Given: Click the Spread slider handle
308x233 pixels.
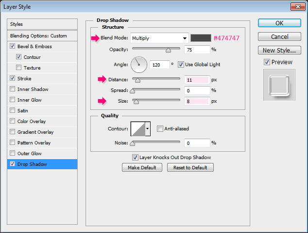Looking at the screenshot, I should [133, 91].
